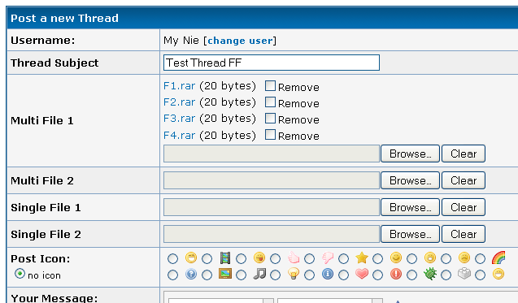Click Browse for Multi File 2

coord(411,180)
